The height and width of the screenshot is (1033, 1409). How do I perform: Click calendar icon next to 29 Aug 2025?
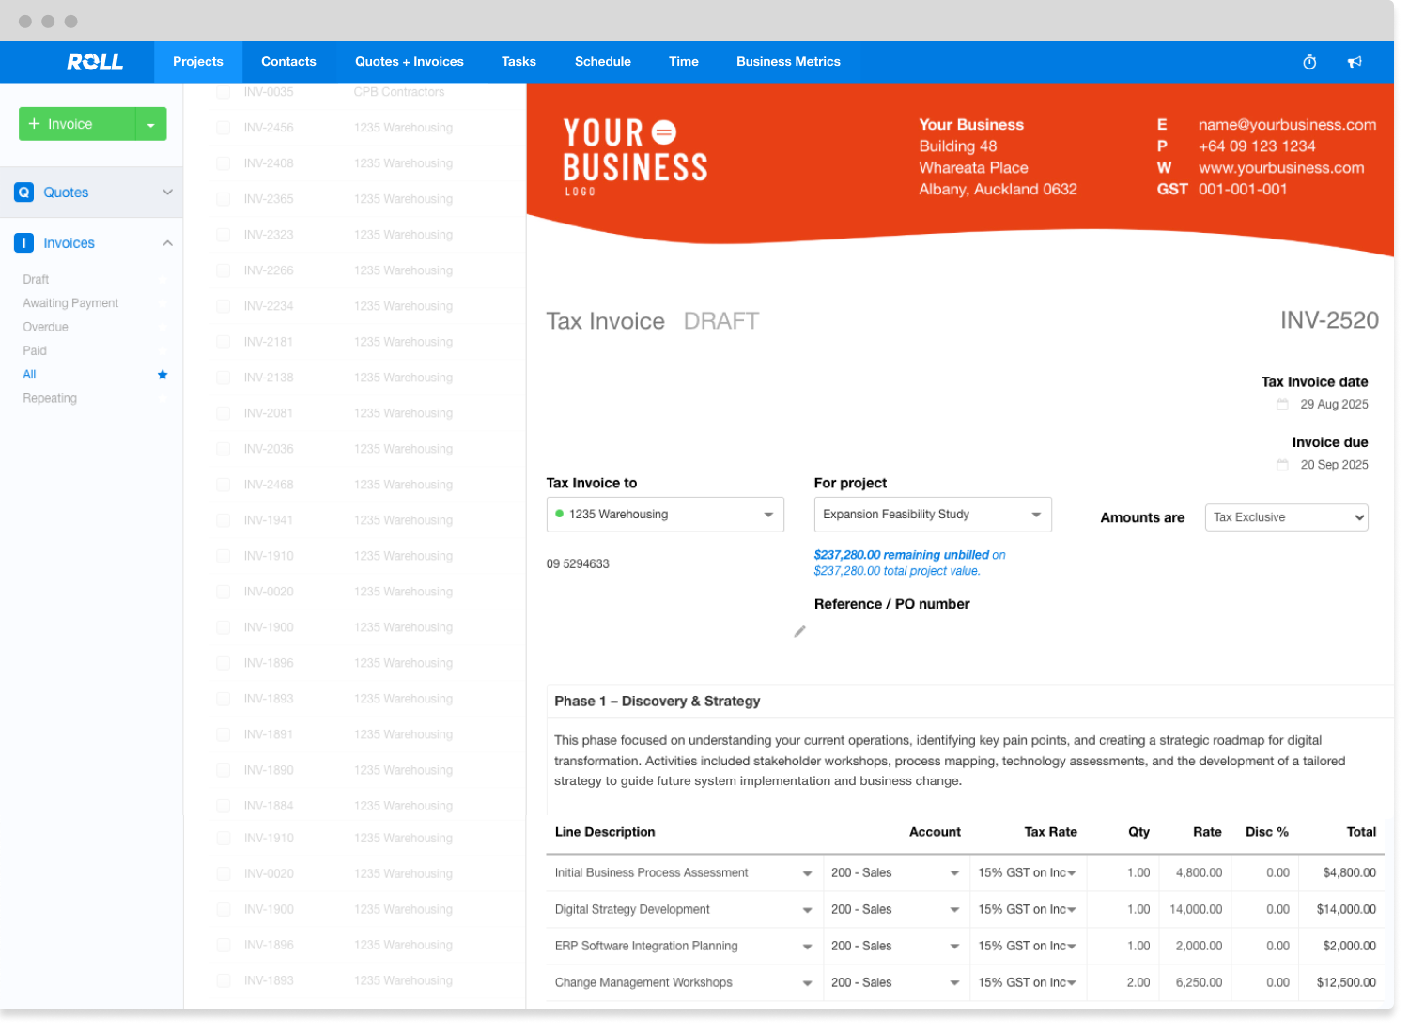point(1282,405)
